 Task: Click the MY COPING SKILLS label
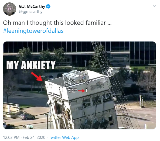pos(72,91)
